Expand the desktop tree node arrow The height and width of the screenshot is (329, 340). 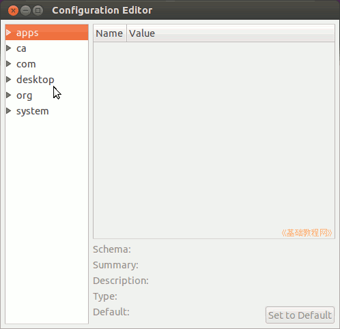(x=9, y=80)
